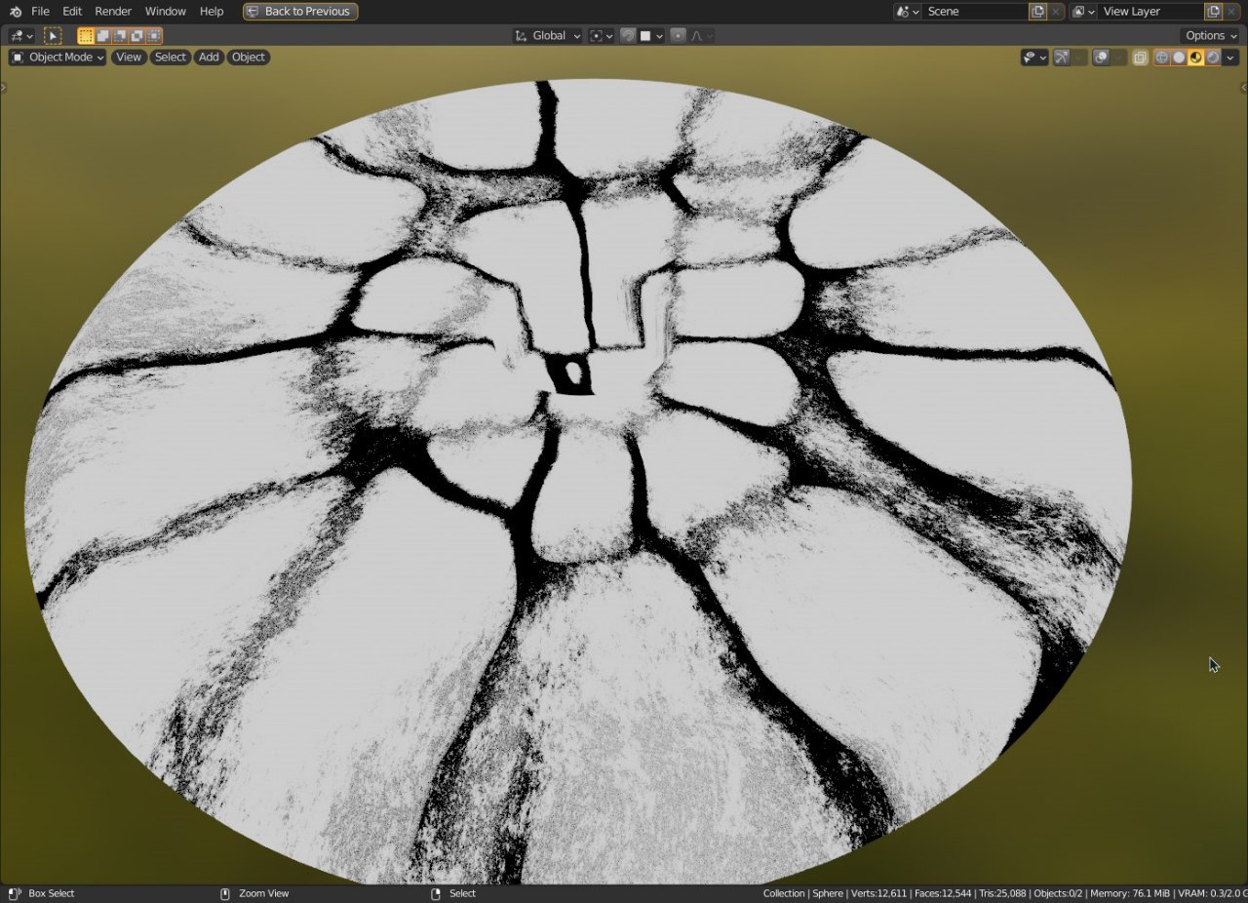Choose Set a new selection mode
Image resolution: width=1248 pixels, height=903 pixels.
tap(86, 36)
